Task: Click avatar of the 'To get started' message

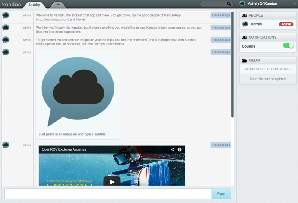Action: [x=6, y=40]
